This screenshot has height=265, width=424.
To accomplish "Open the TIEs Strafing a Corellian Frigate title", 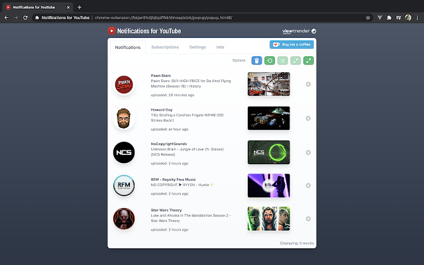I will coord(187,118).
